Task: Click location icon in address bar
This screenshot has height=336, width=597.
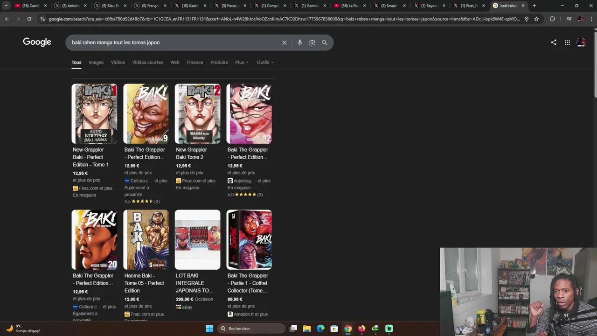Action: click(x=527, y=19)
